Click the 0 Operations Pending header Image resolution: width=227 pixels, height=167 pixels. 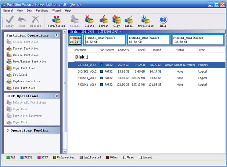(32, 130)
